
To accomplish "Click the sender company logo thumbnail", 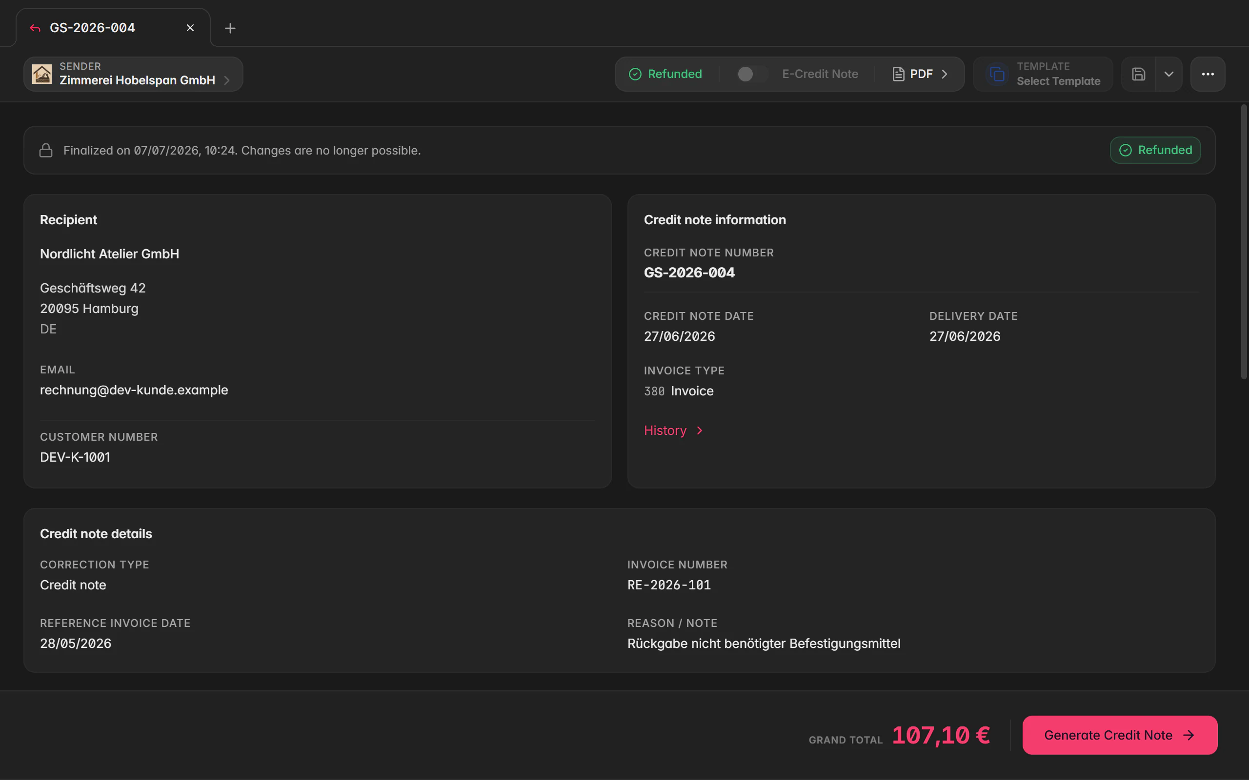I will (42, 74).
